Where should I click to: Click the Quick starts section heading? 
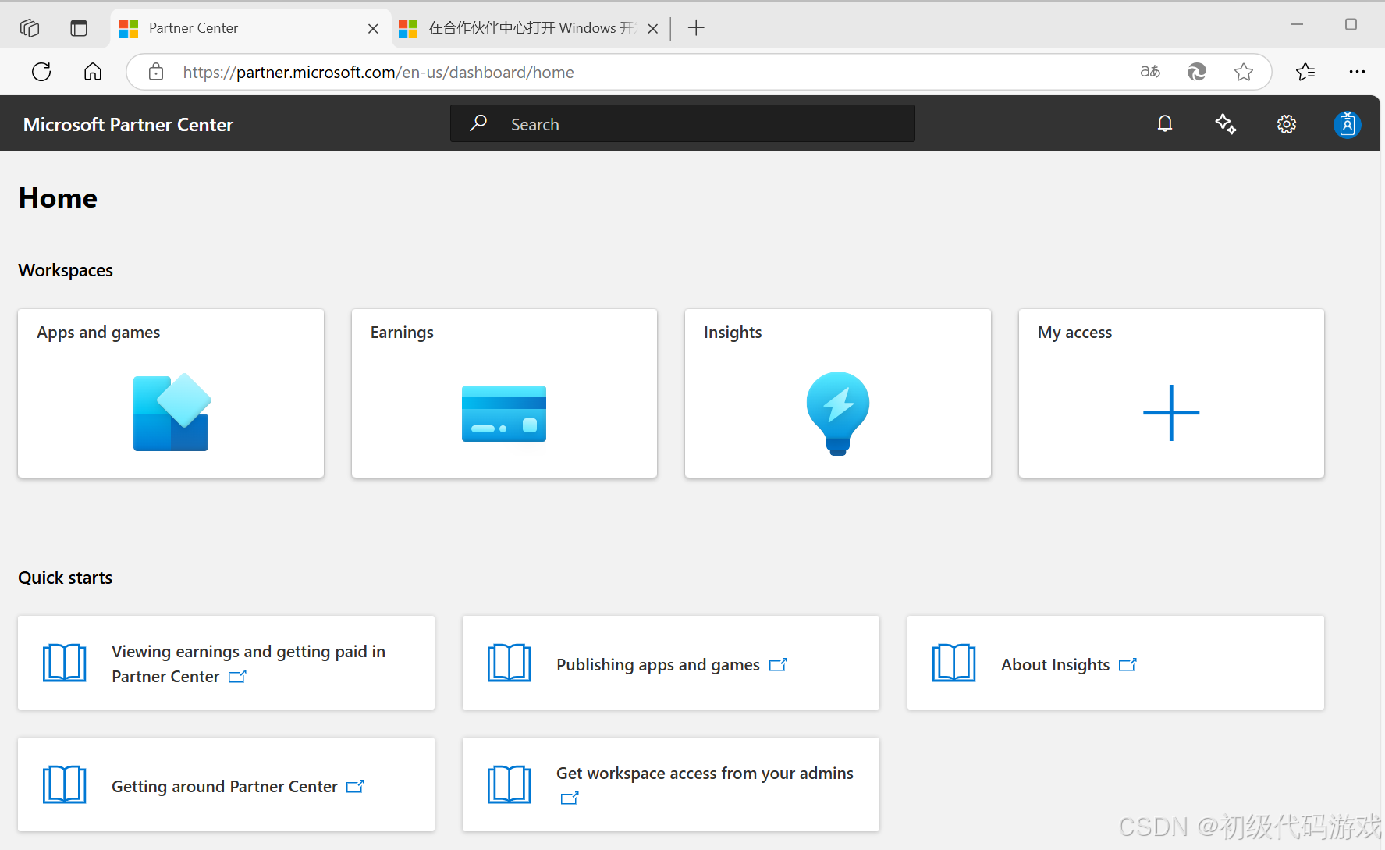(x=66, y=578)
